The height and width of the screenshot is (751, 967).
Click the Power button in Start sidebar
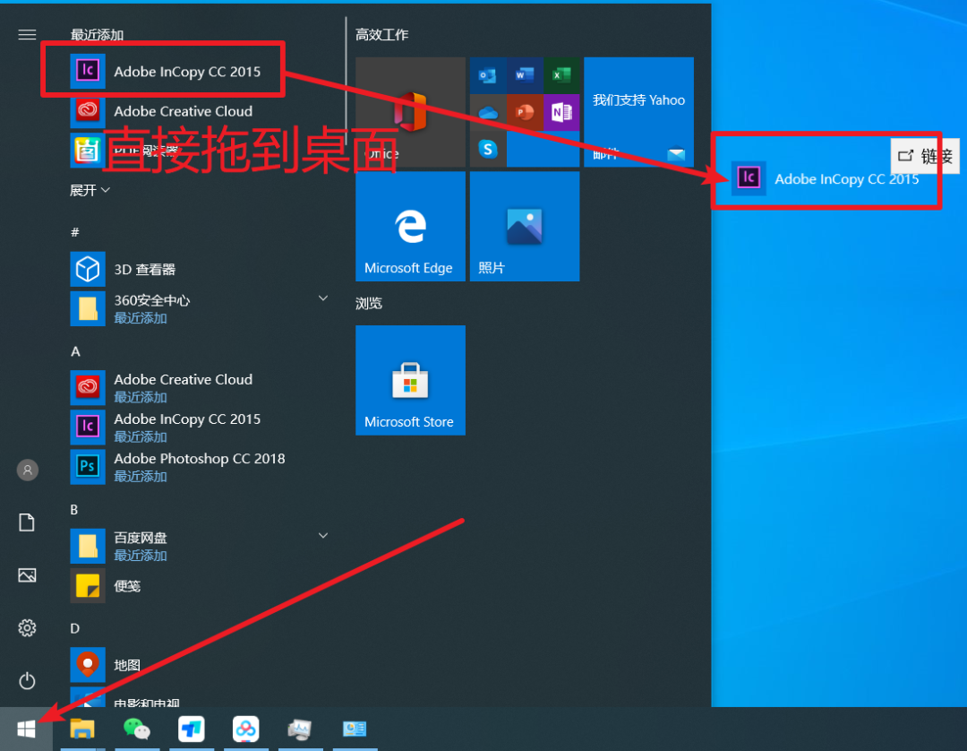pos(27,681)
